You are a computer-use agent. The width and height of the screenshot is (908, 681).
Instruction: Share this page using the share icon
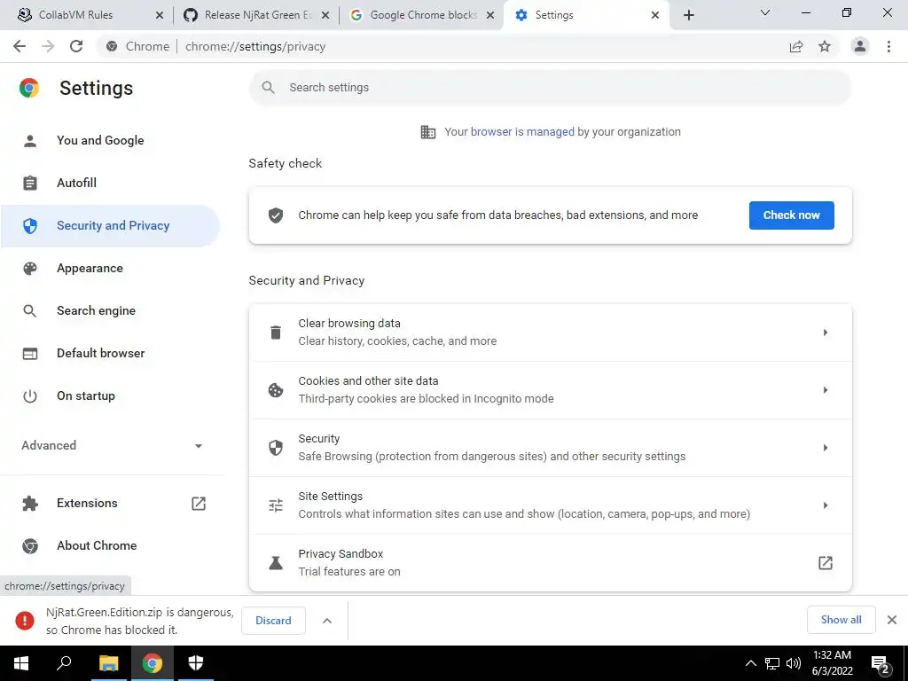click(x=796, y=46)
